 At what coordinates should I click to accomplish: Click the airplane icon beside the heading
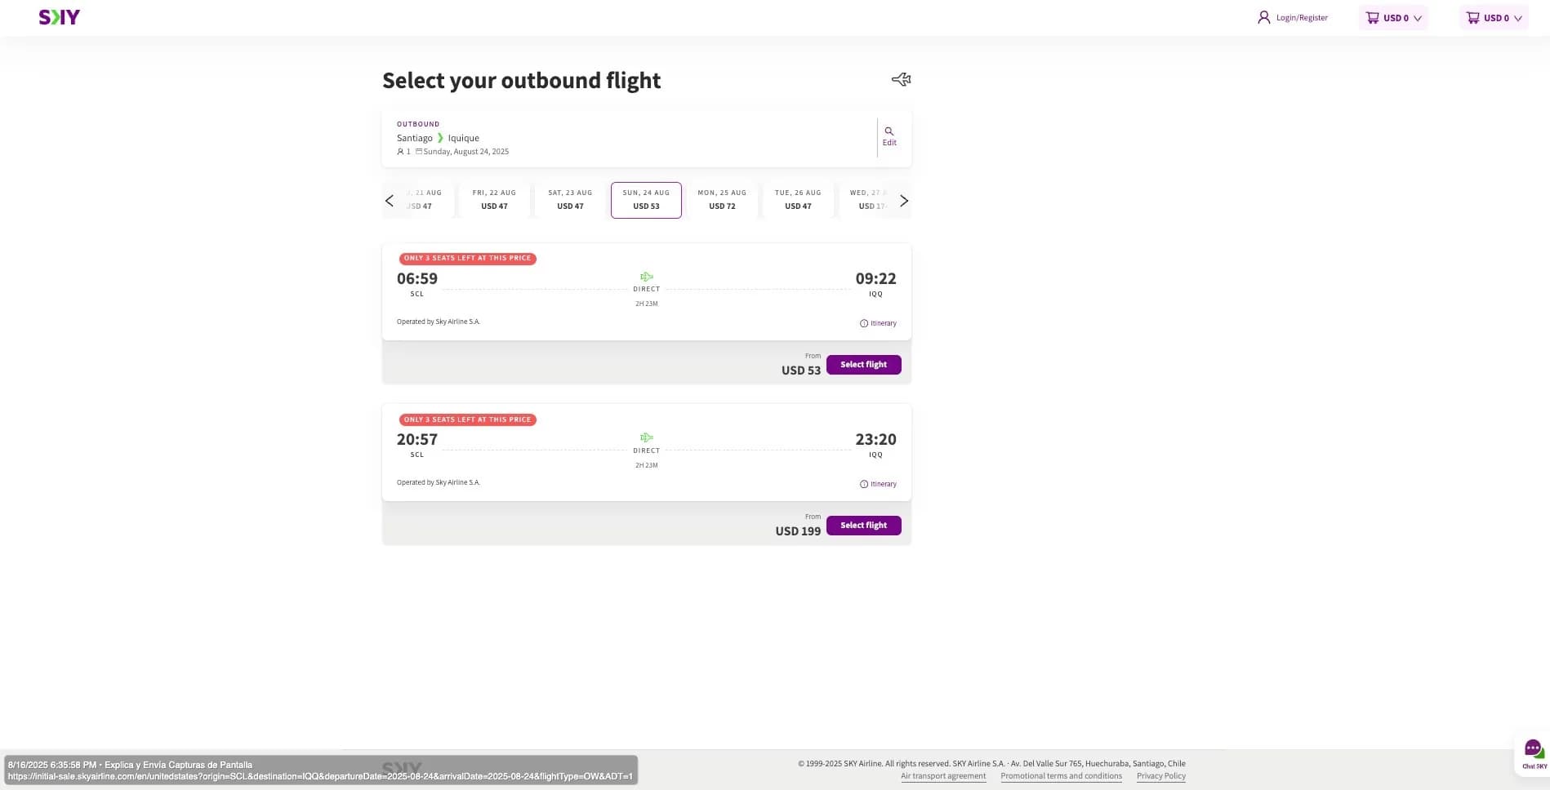tap(901, 79)
